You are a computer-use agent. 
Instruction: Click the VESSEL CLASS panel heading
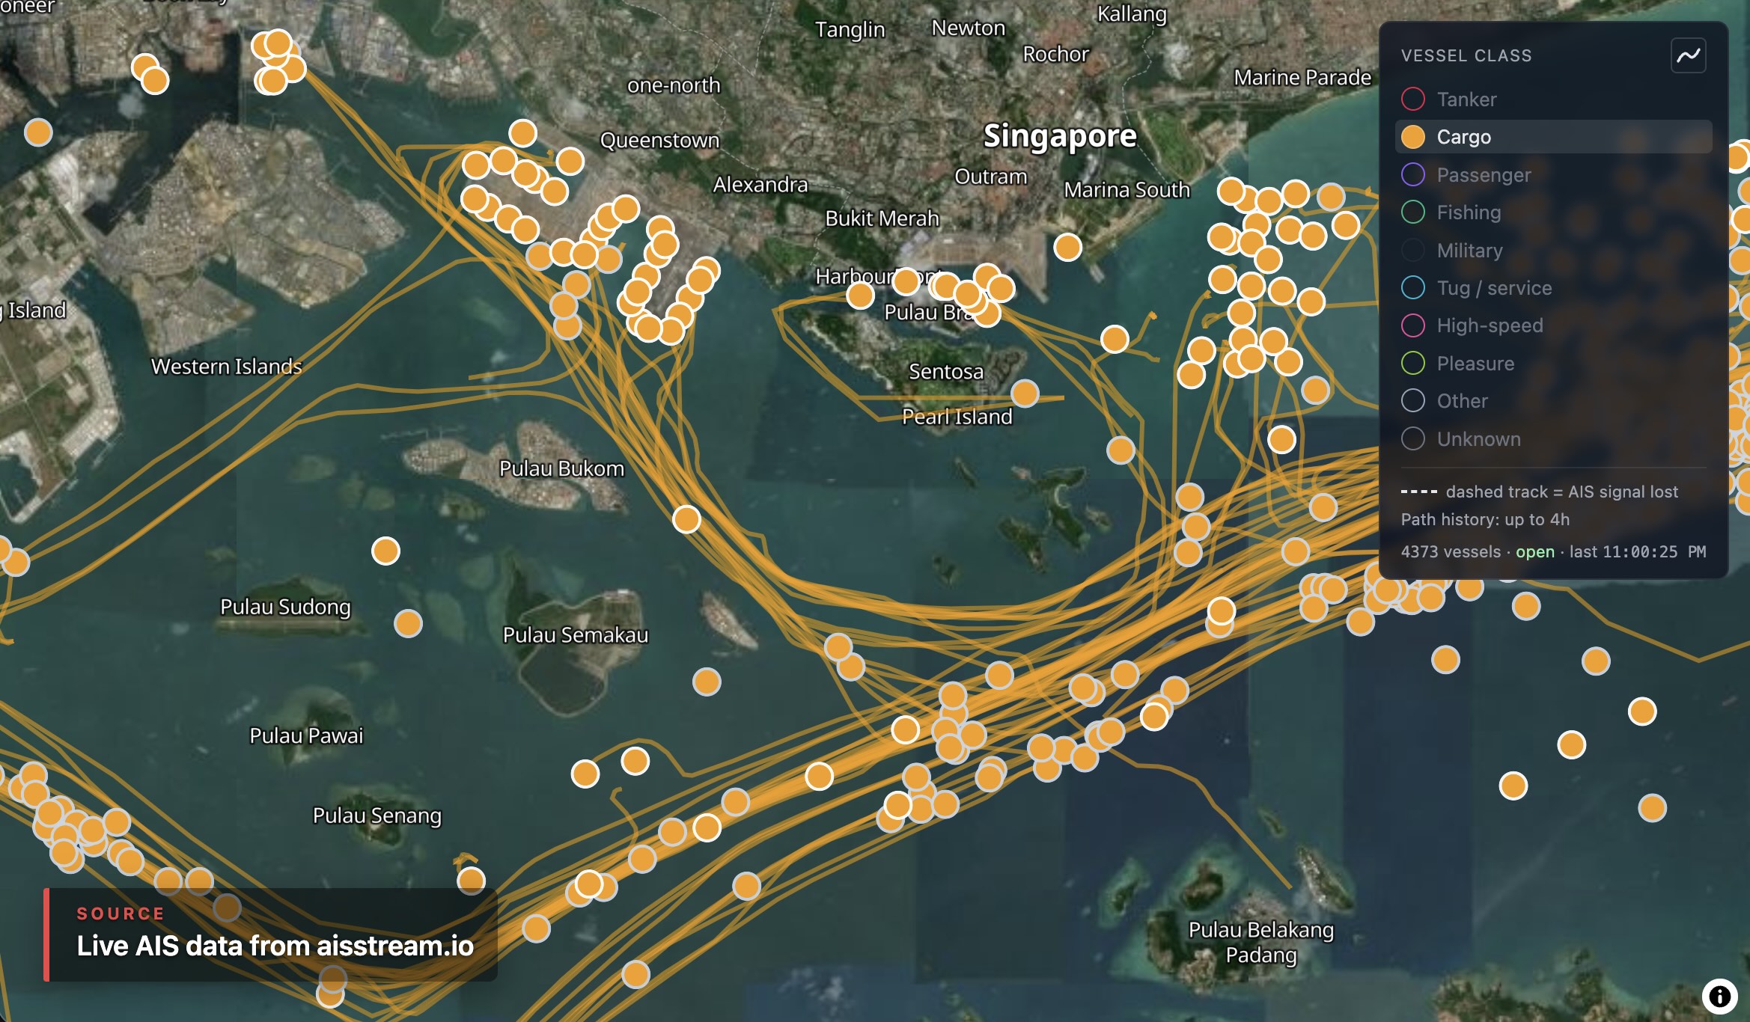click(x=1466, y=55)
